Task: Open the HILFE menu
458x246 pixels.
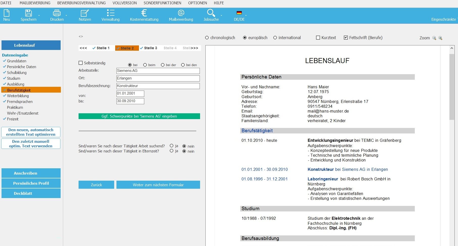Action: click(x=219, y=3)
